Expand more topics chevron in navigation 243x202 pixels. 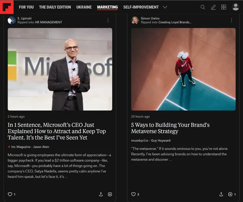(x=165, y=7)
